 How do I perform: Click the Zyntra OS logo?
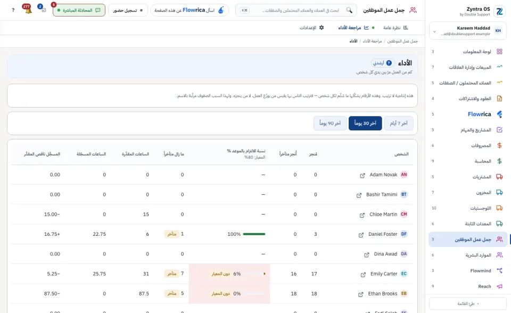tap(499, 11)
